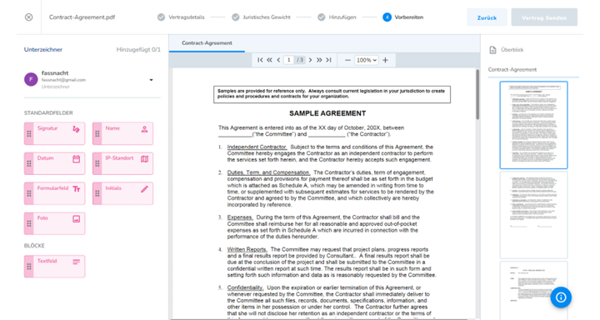Select the Datum field block

54,163
